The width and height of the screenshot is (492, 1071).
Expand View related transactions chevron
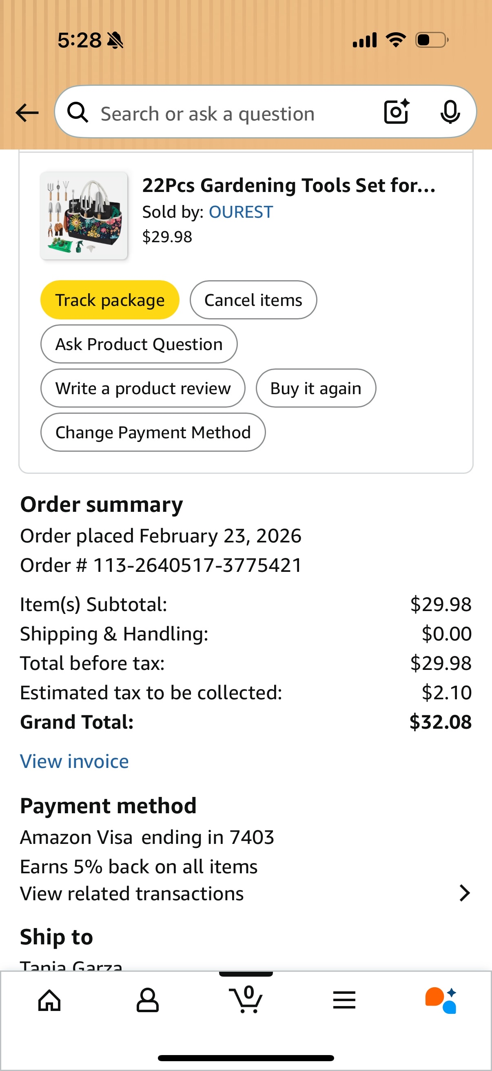465,892
